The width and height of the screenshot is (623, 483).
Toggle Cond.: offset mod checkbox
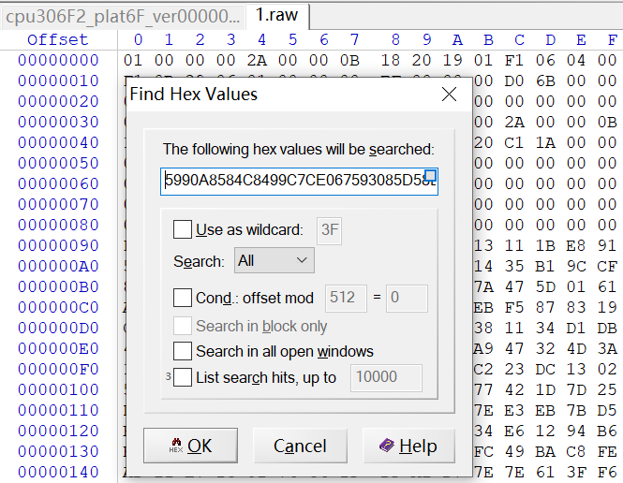pyautogui.click(x=183, y=299)
